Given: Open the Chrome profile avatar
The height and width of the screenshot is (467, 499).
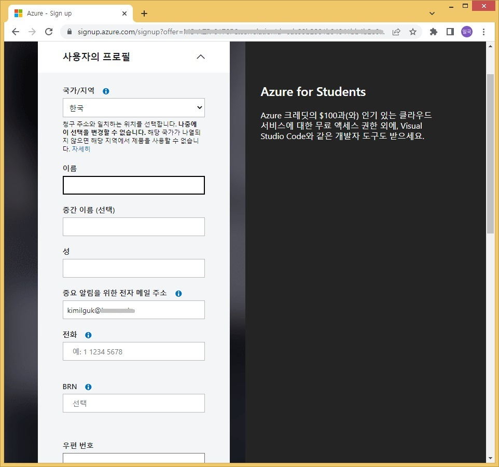Looking at the screenshot, I should 466,32.
